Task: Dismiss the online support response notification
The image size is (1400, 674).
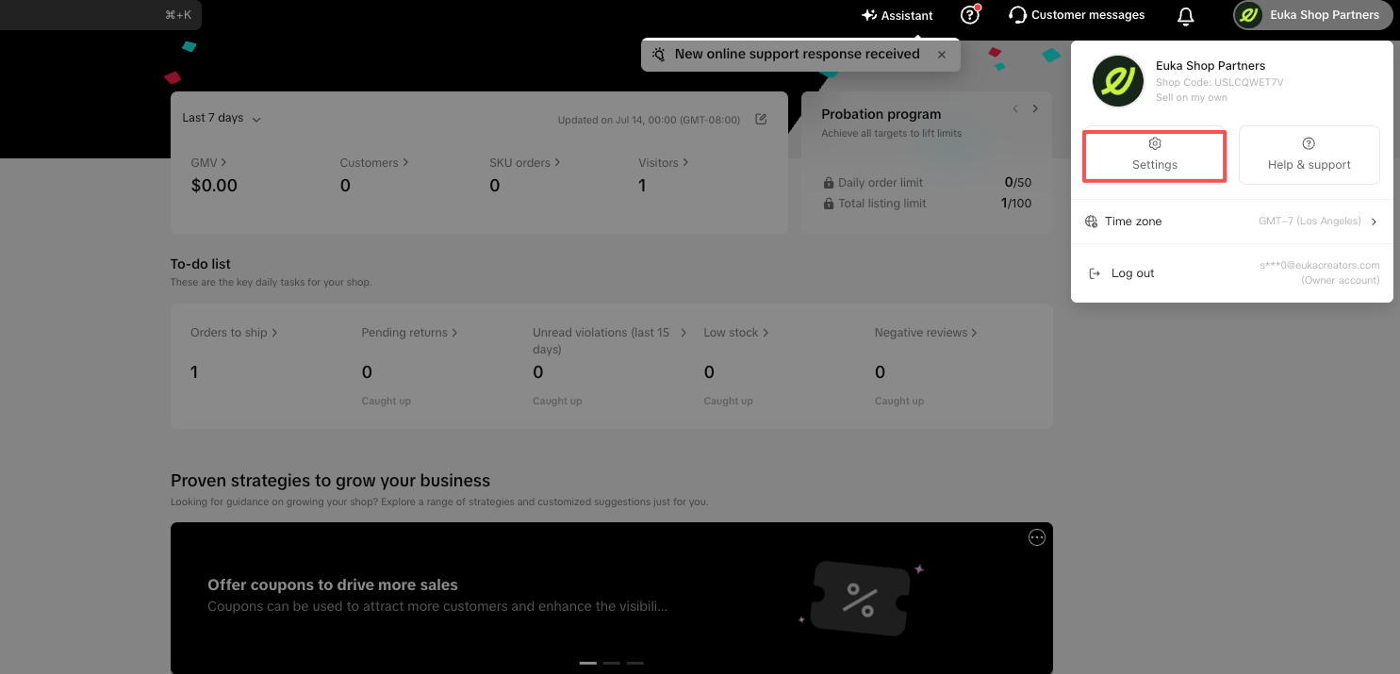Action: (941, 55)
